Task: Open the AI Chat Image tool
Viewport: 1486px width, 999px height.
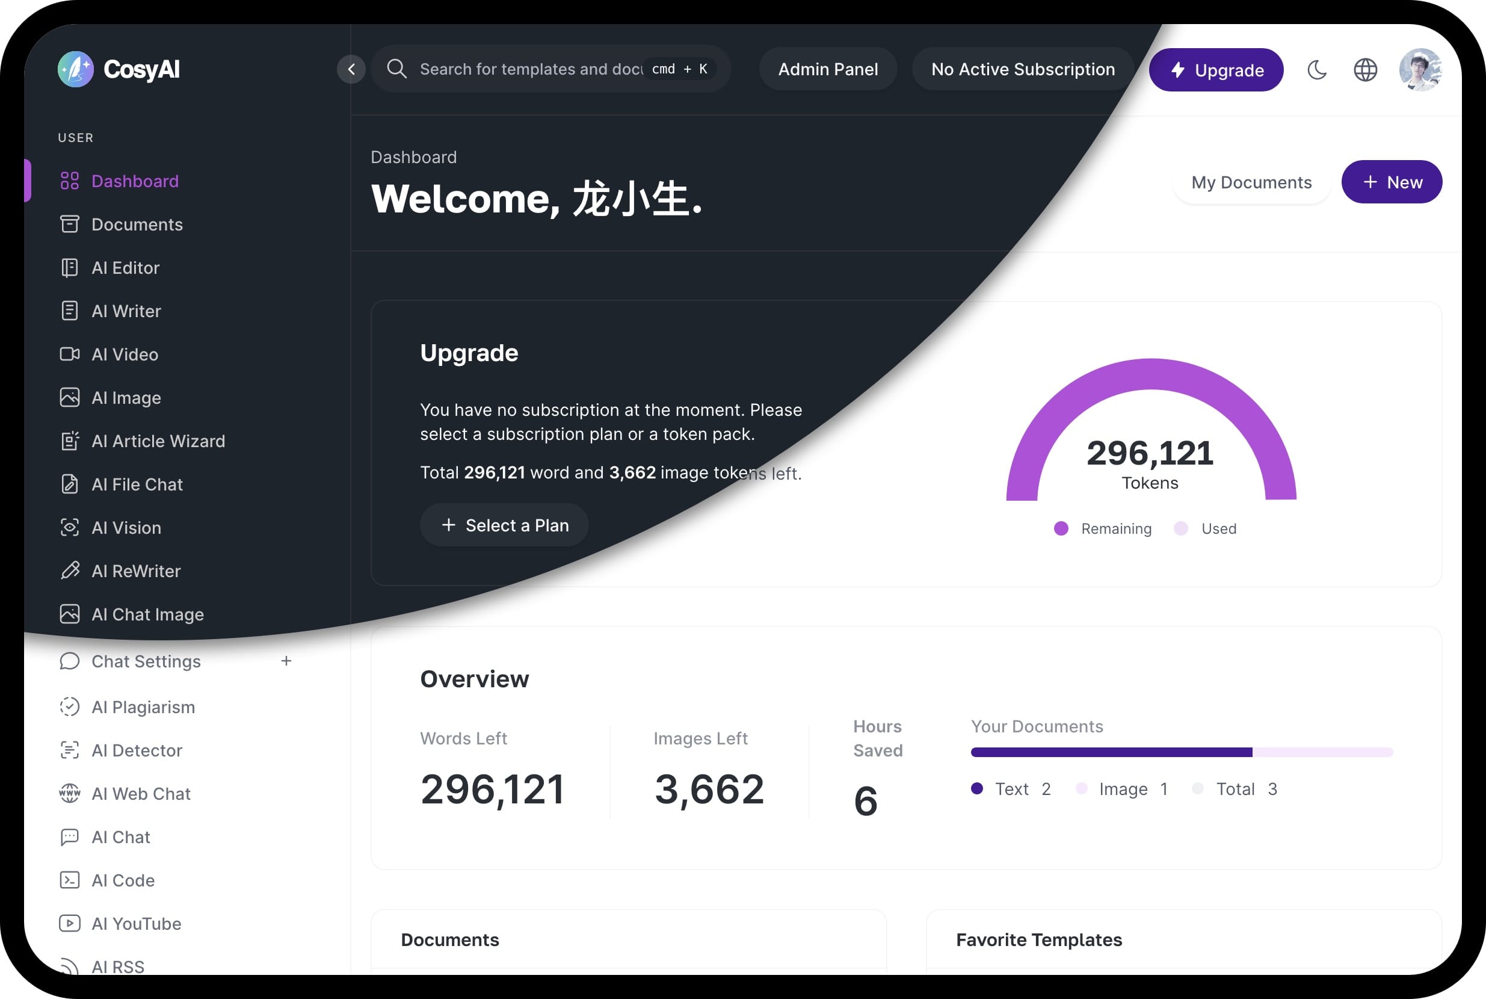Action: [x=147, y=614]
